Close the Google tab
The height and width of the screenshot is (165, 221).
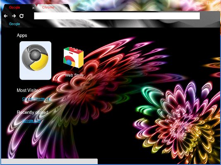tap(33, 8)
